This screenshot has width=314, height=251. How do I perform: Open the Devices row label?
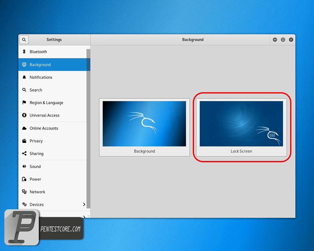(36, 205)
